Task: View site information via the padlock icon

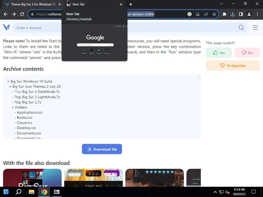Action: click(x=32, y=14)
